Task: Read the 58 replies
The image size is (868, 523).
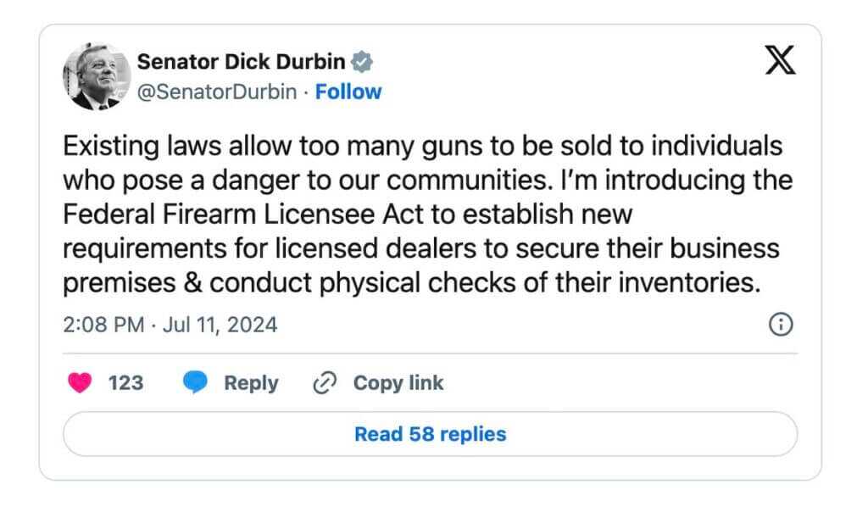Action: [x=431, y=434]
